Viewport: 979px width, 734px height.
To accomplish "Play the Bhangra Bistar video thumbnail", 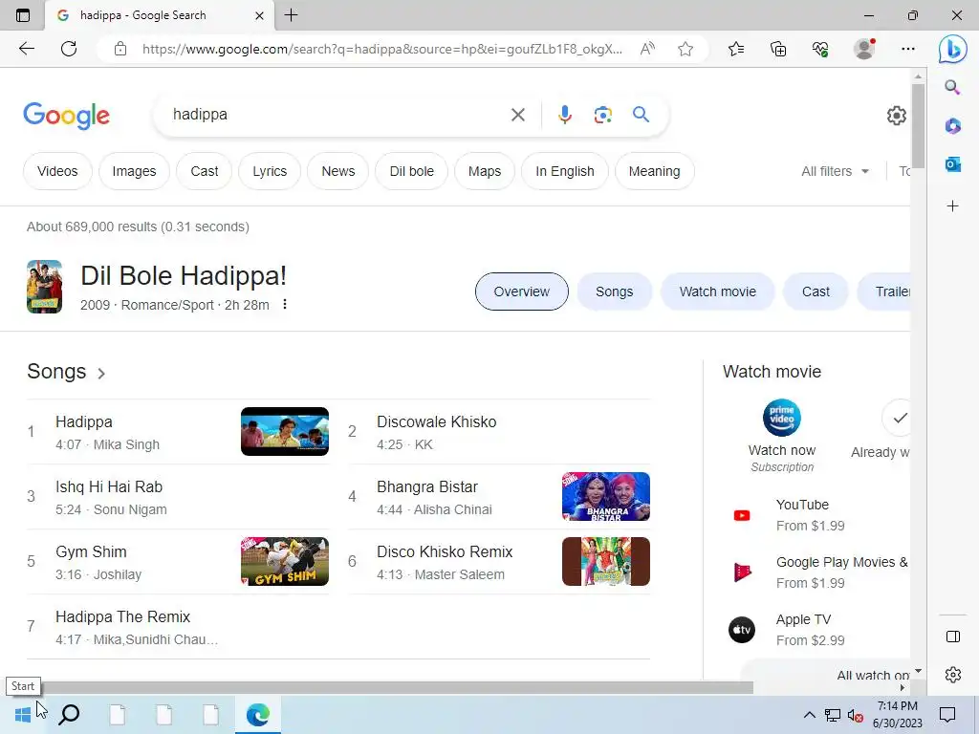I will pos(605,496).
